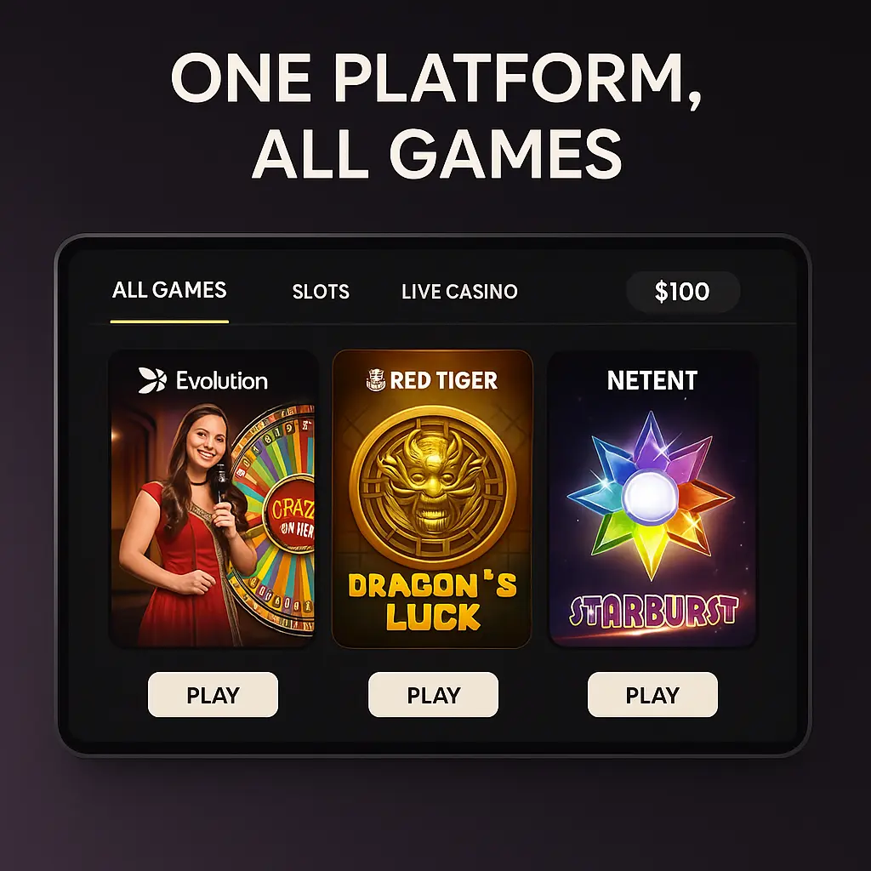Hit PLAY under the Evolution card
Screen dimensions: 871x871
coord(213,694)
